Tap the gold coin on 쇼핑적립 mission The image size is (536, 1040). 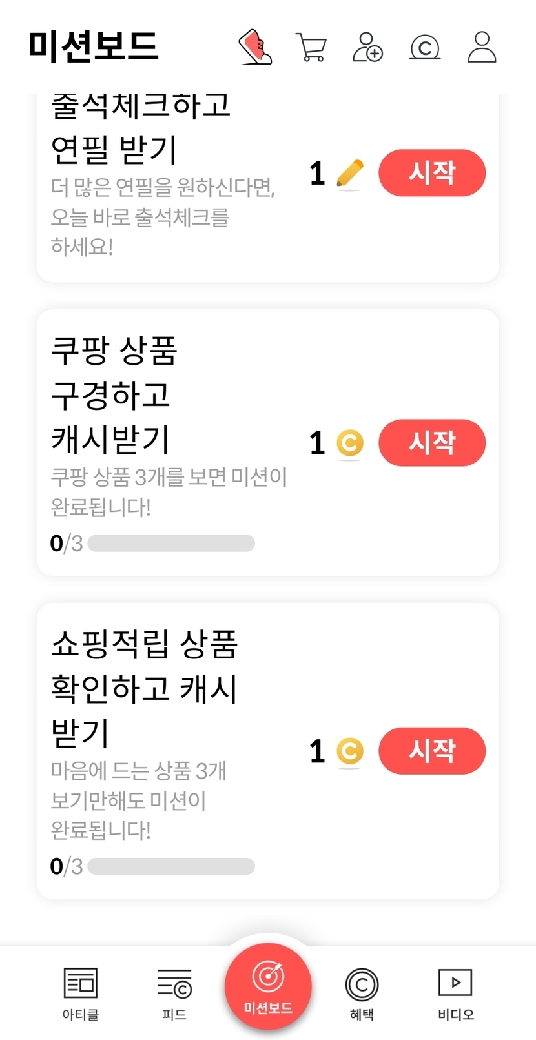click(350, 751)
